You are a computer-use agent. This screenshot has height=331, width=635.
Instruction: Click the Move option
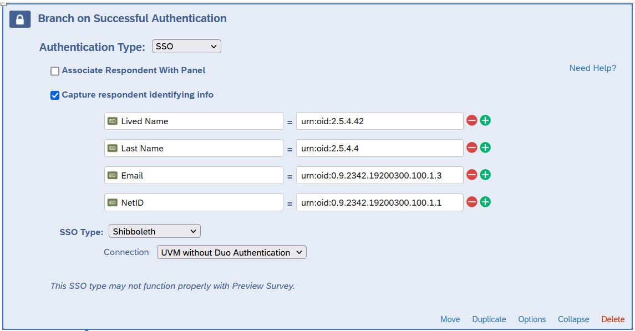tap(450, 319)
